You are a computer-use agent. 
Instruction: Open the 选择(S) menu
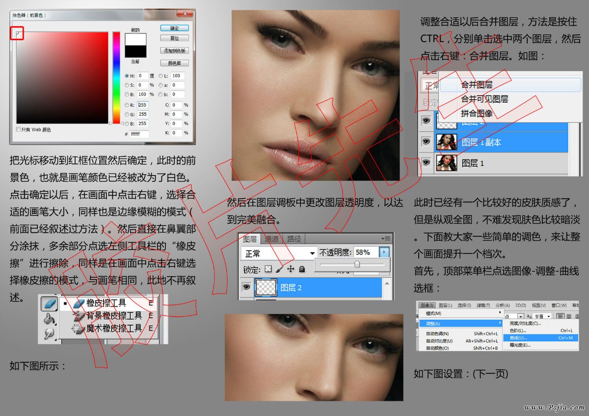(464, 305)
